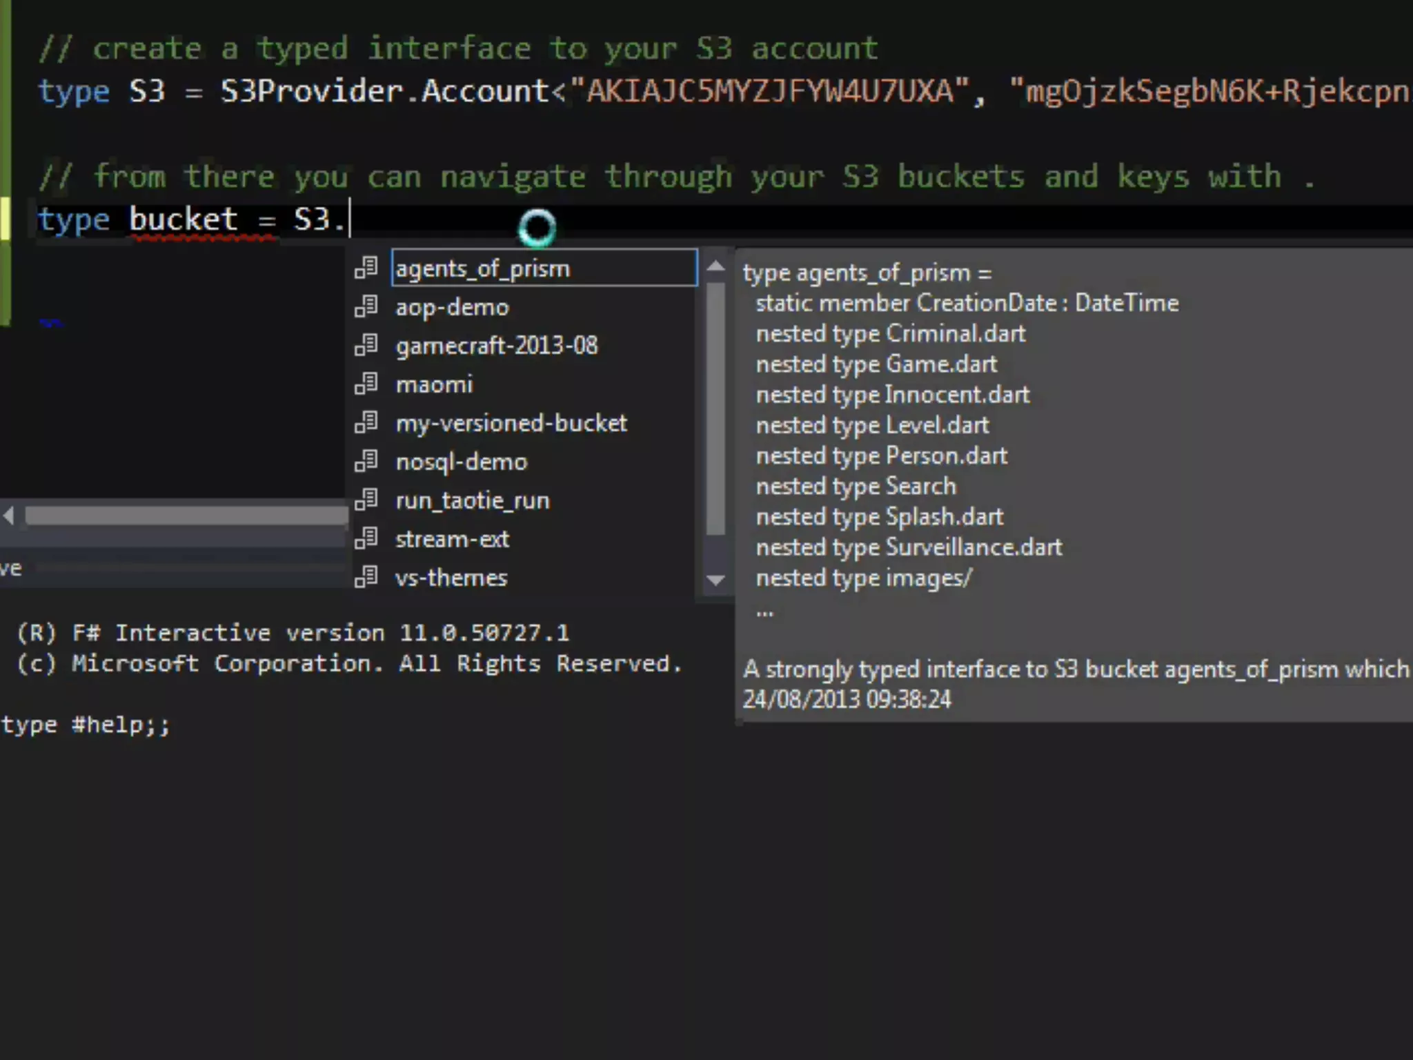Place cursor after 'S3.' in editor
Image resolution: width=1413 pixels, height=1060 pixels.
[349, 219]
